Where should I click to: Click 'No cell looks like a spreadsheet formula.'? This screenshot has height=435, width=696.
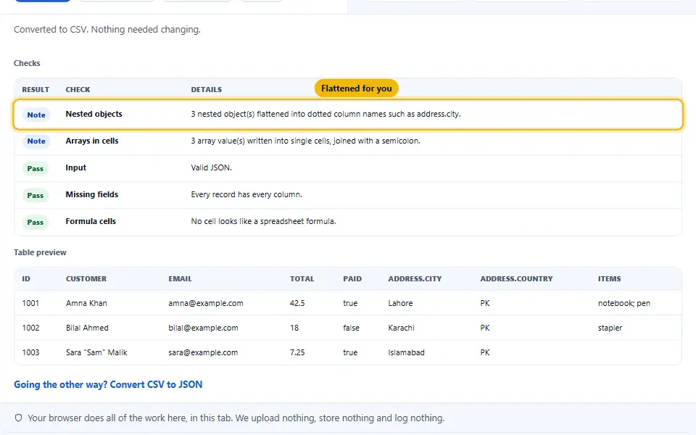pos(263,221)
